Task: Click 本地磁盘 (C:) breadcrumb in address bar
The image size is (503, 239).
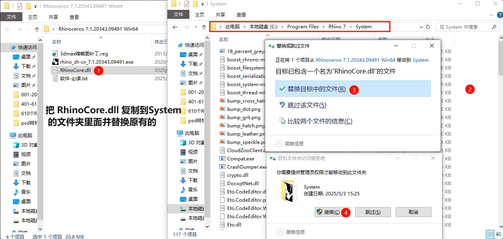Action: (x=263, y=27)
